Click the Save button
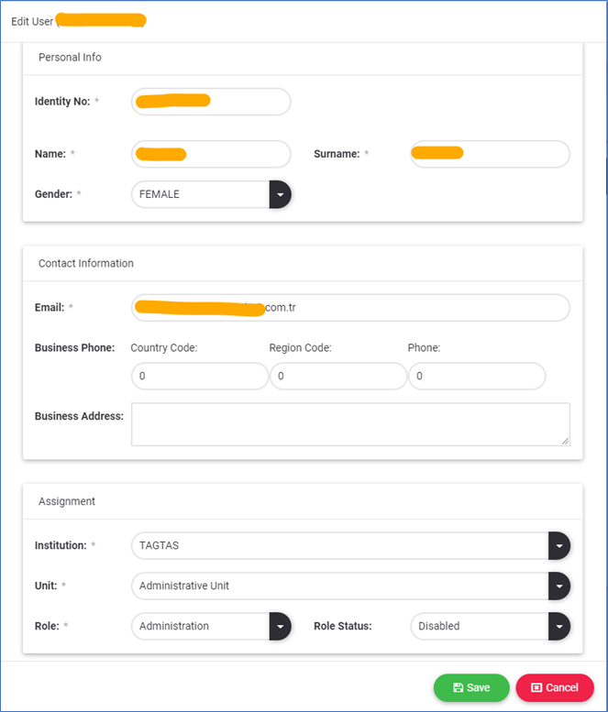The width and height of the screenshot is (608, 712). point(470,687)
